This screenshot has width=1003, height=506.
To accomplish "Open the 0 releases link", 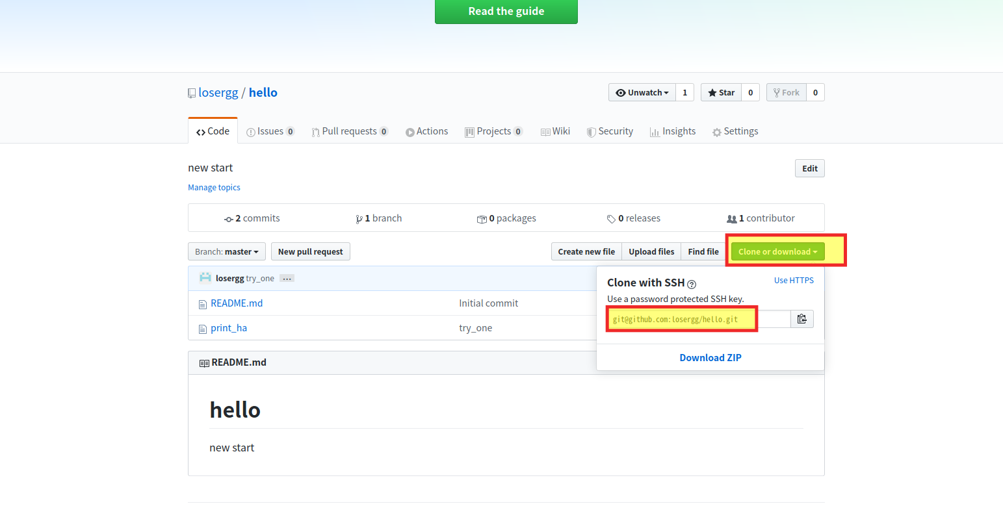I will [634, 218].
